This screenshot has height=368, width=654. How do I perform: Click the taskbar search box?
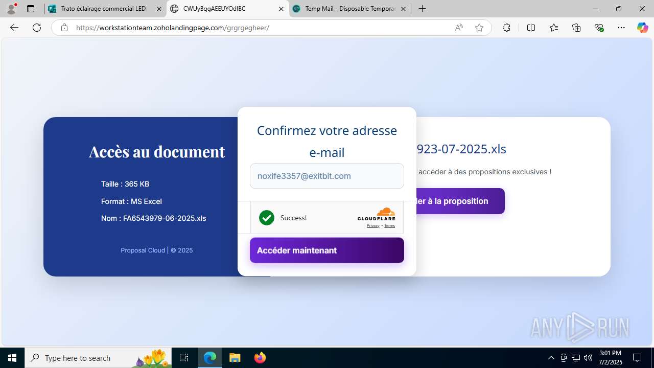point(98,358)
